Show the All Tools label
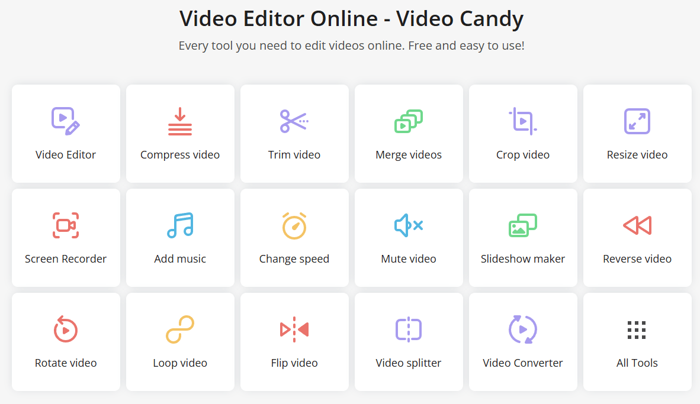This screenshot has width=700, height=404. [637, 363]
